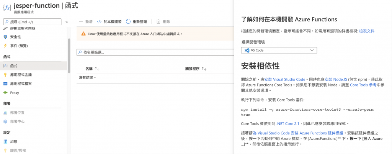Click the npm install command text
Screen dimensions: 392x154
coord(307,112)
